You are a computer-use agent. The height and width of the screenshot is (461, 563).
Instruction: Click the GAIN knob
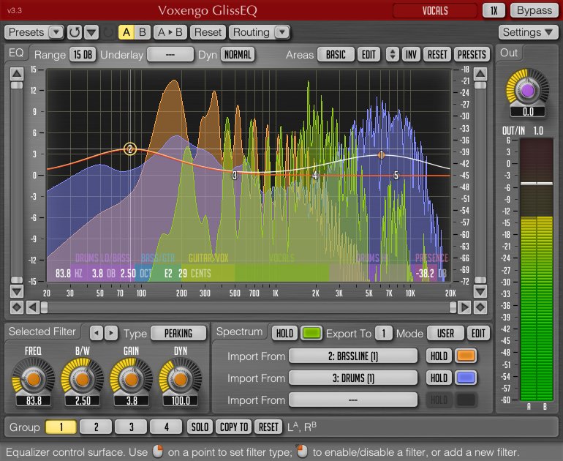point(131,379)
